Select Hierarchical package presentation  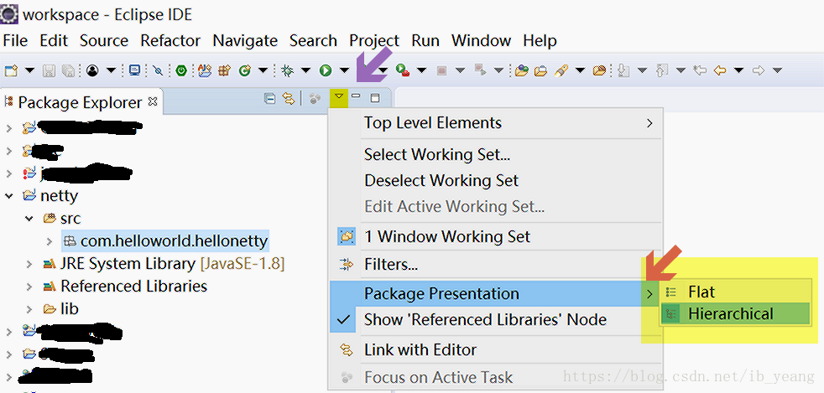pos(735,313)
